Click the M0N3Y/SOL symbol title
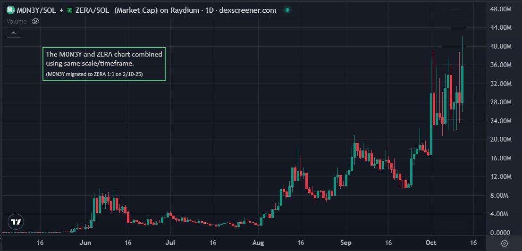 [x=37, y=10]
